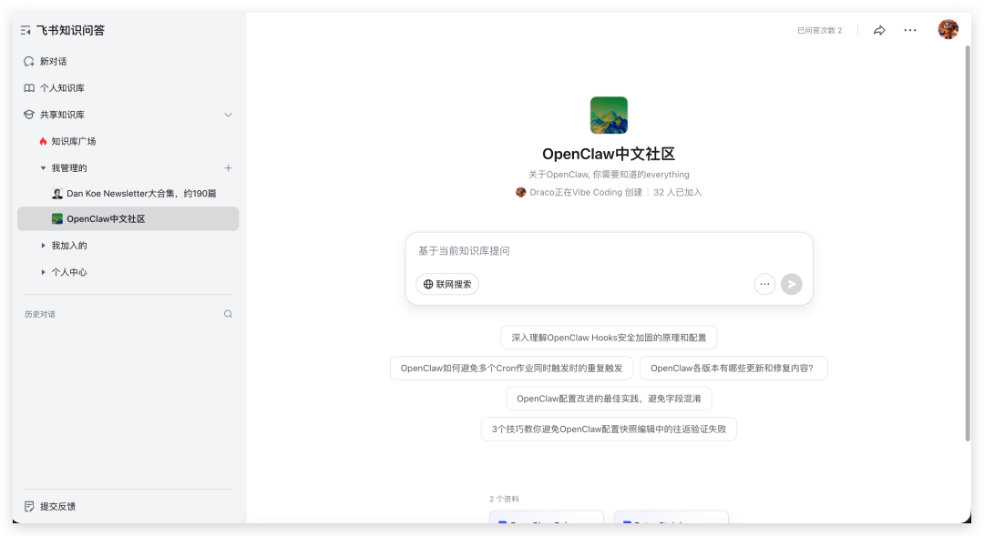
Task: Collapse the 我管理的 tree group
Action: click(43, 167)
